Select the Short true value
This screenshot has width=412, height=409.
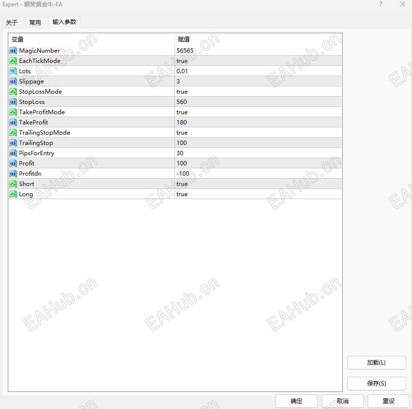click(x=182, y=184)
